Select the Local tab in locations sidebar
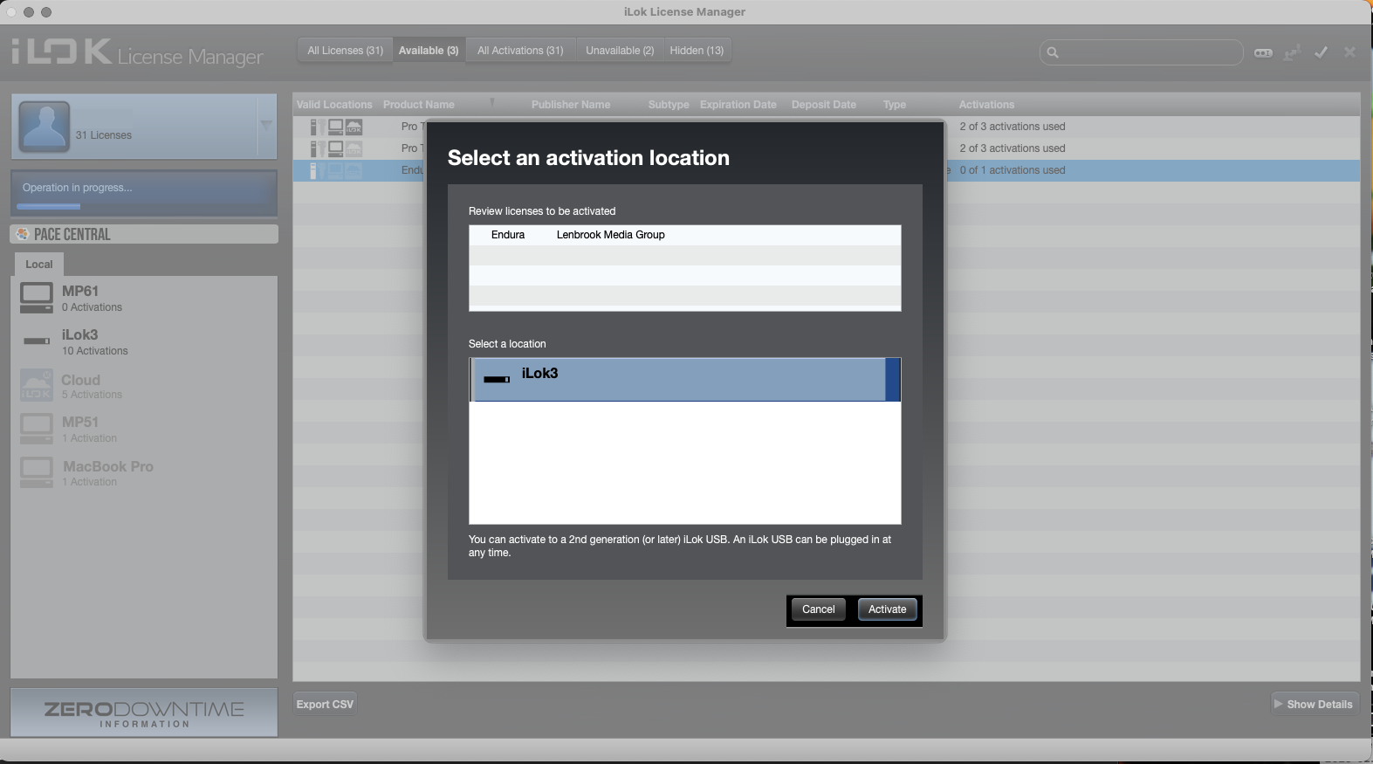 click(x=38, y=265)
